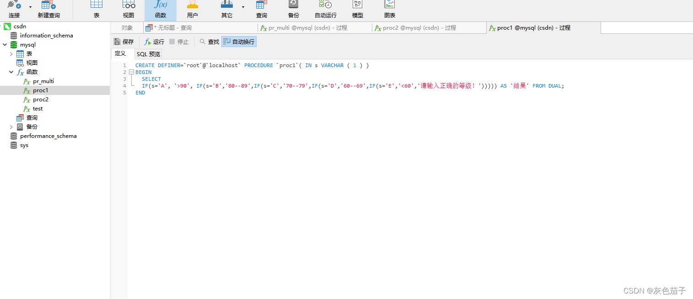Click the '70--79' string in code
Viewport: 693px width, 299px height.
296,86
